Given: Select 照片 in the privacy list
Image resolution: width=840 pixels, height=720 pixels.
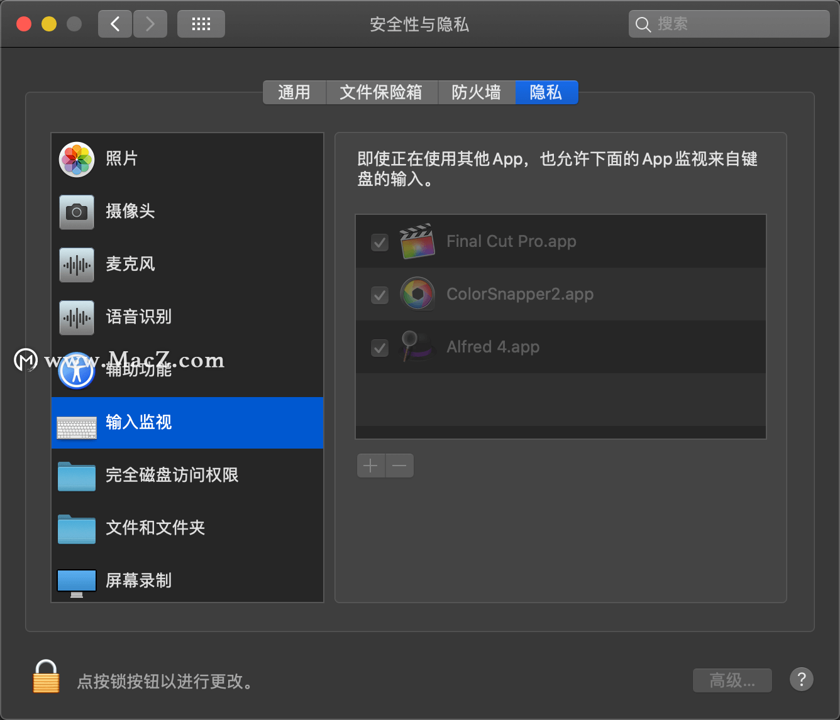Looking at the screenshot, I should pos(187,159).
